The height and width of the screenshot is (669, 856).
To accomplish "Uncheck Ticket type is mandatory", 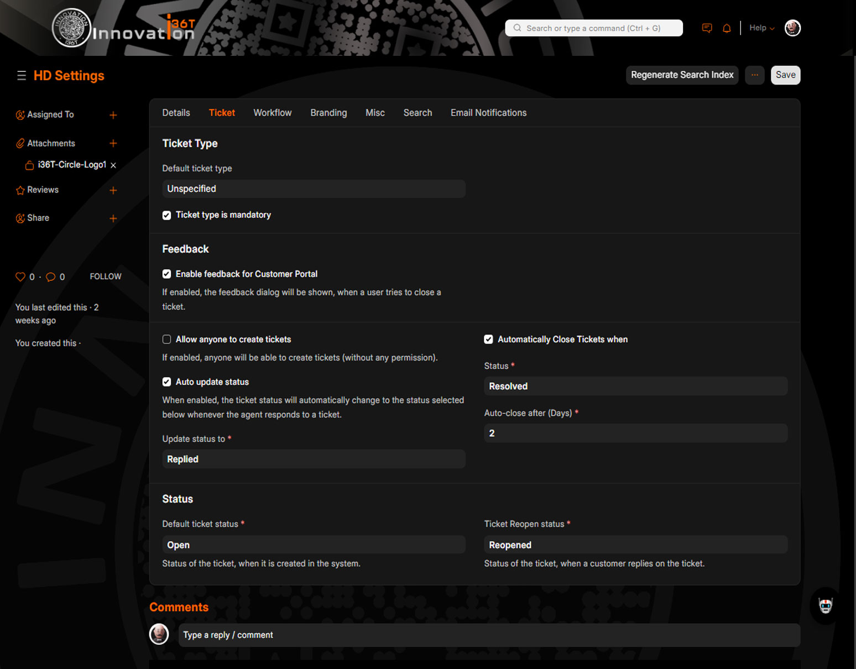I will tap(166, 215).
